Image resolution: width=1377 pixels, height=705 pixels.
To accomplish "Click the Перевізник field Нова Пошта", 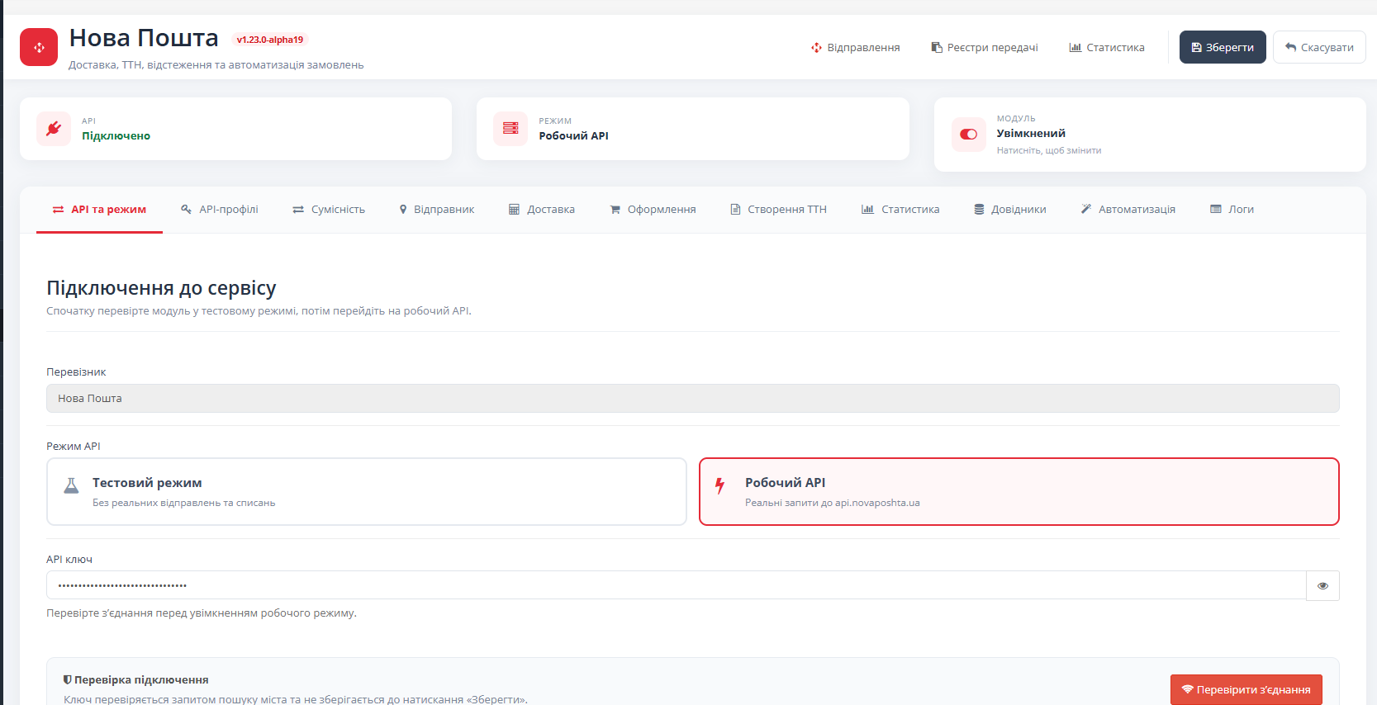I will [x=693, y=398].
